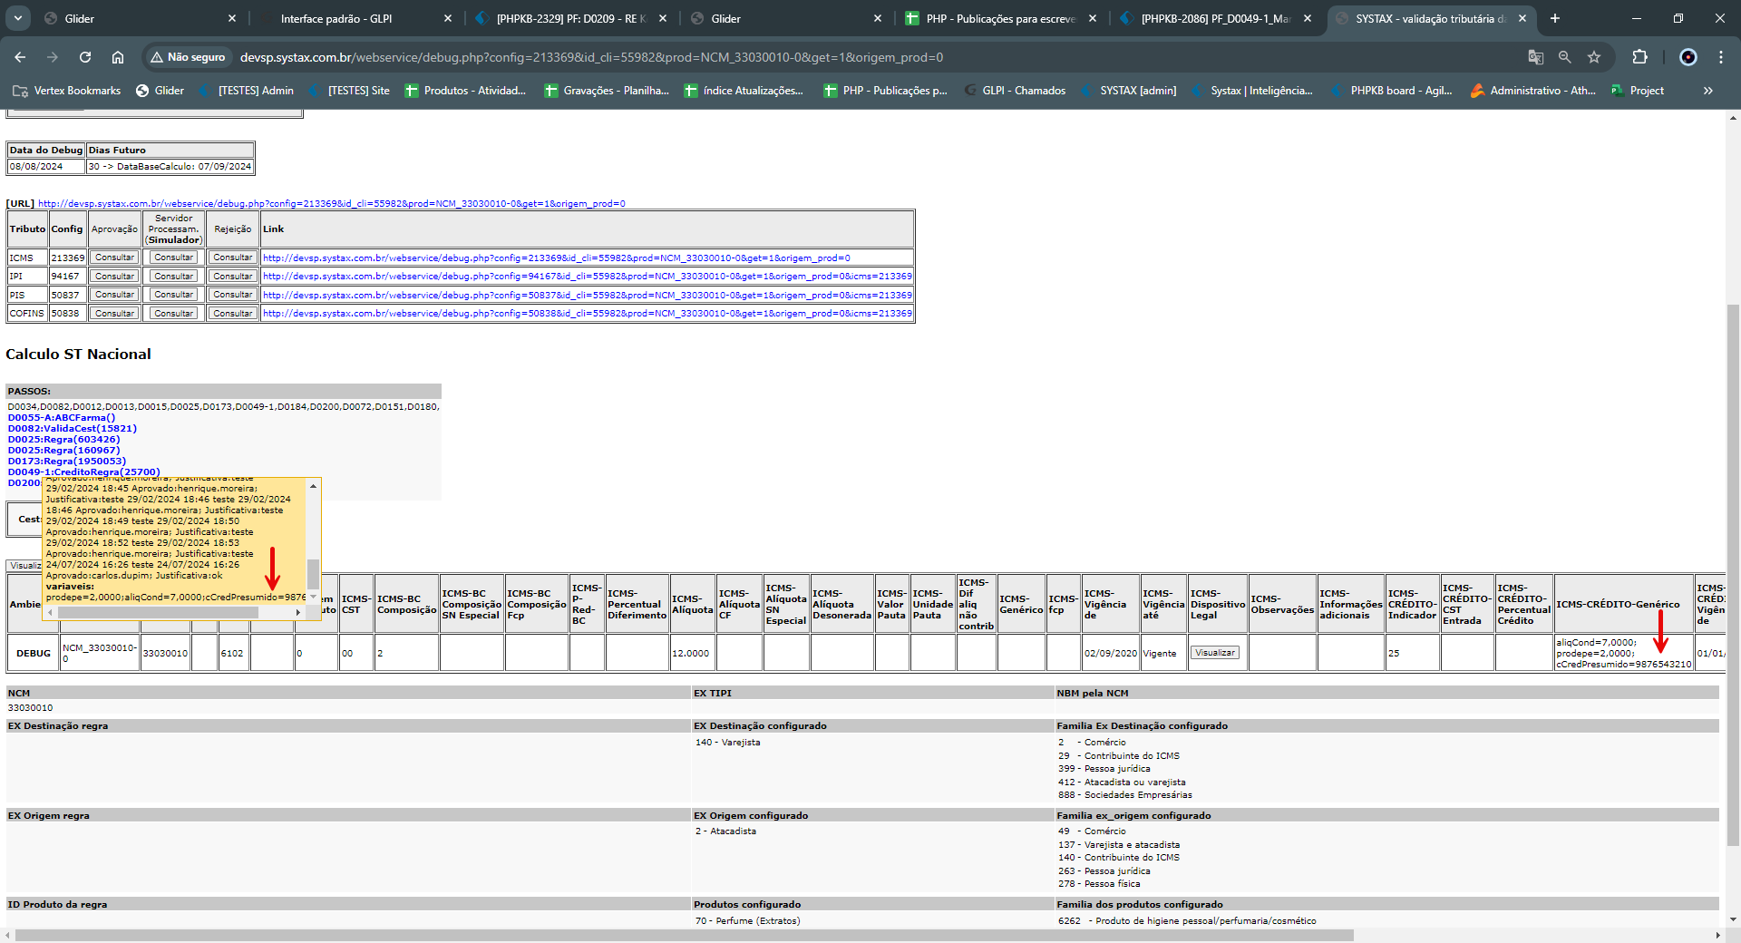Switch to the PHPKB-2086 tab
1741x943 pixels.
click(x=1216, y=18)
